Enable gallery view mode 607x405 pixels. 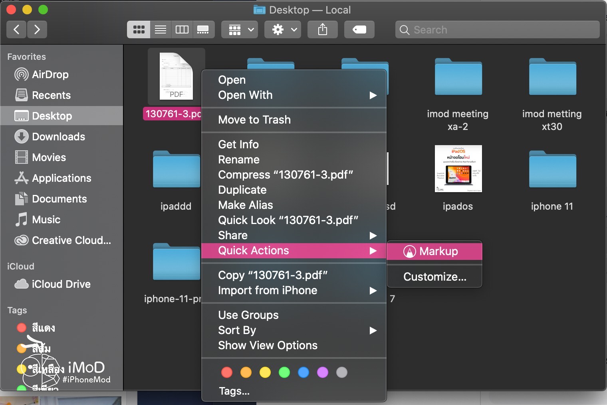203,29
